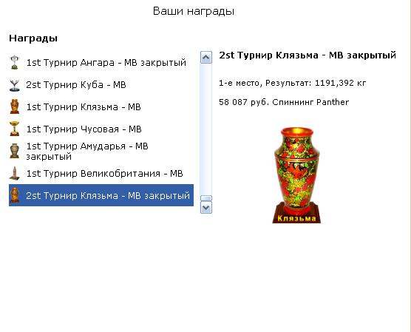Click the large Клязьма painted vase image
Screen dimensions: 411x332
(296, 175)
